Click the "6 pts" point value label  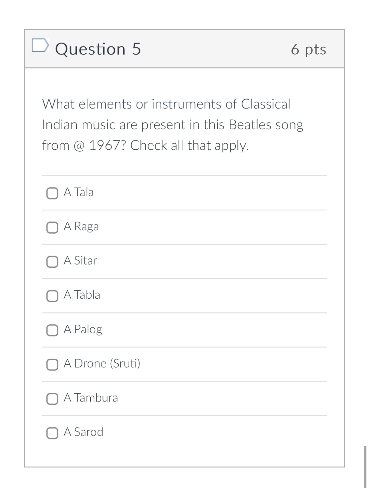tap(308, 49)
